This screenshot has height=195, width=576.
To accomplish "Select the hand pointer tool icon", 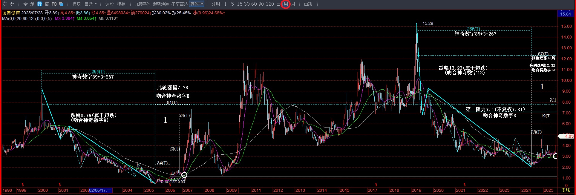I will coord(12,4).
